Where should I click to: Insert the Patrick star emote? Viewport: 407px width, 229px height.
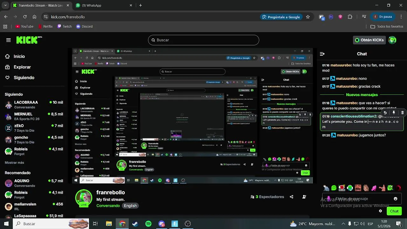pos(382,188)
